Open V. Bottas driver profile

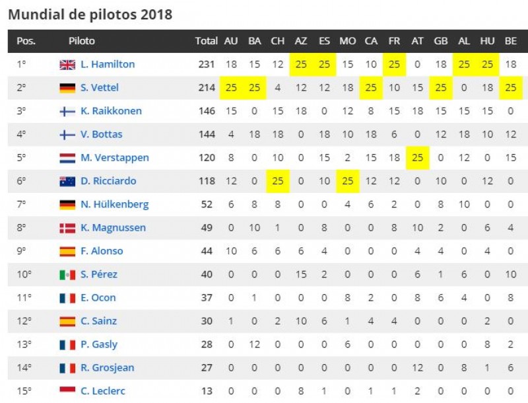(102, 134)
